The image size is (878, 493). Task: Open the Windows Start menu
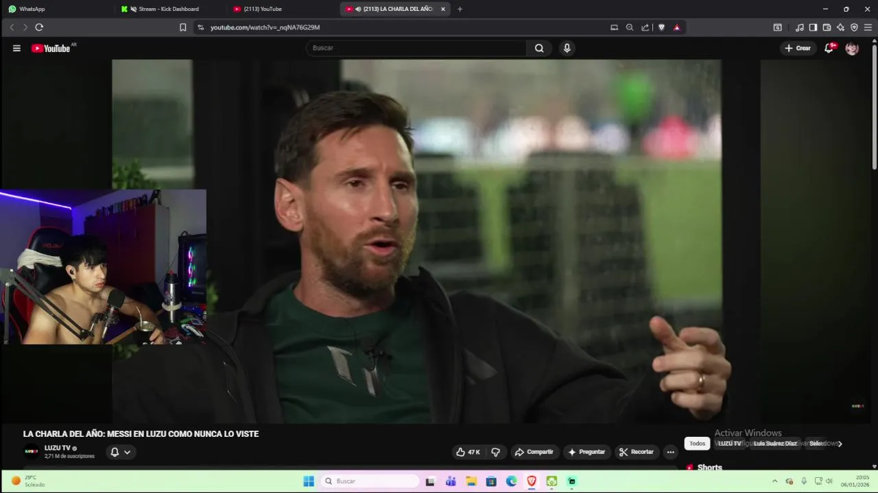pyautogui.click(x=309, y=481)
